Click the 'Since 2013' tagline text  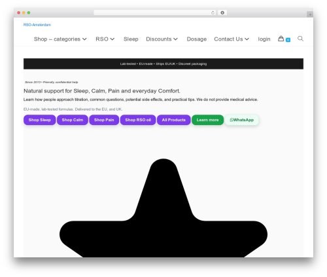(x=51, y=82)
